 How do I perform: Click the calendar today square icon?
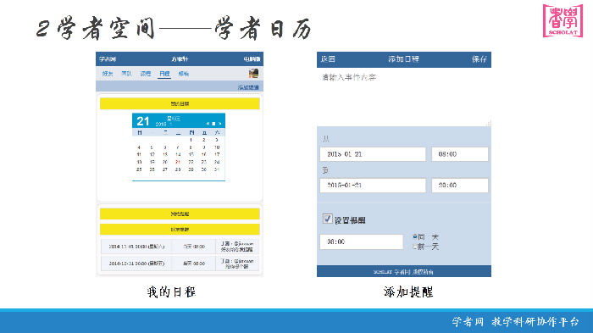(213, 124)
